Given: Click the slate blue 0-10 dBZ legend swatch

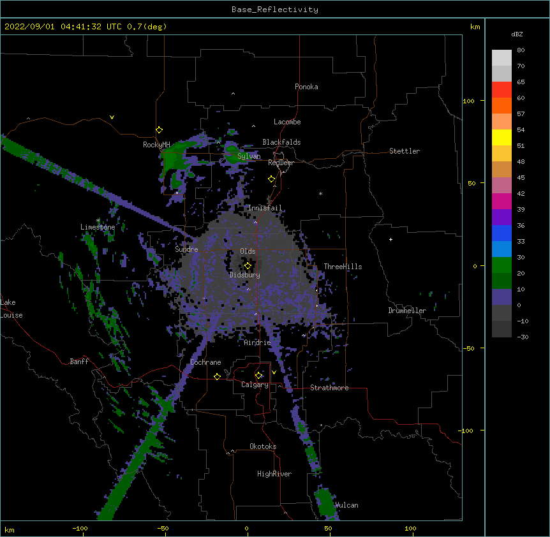Looking at the screenshot, I should point(502,297).
